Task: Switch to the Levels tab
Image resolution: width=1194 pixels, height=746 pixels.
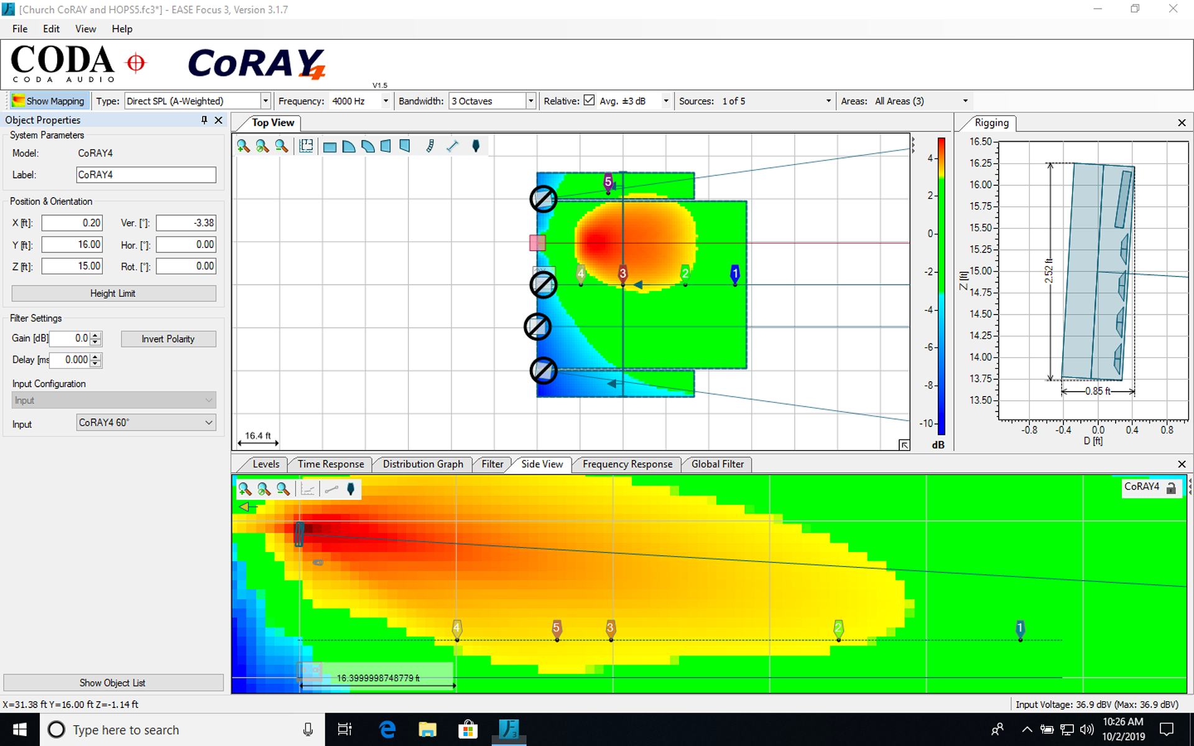Action: point(266,464)
